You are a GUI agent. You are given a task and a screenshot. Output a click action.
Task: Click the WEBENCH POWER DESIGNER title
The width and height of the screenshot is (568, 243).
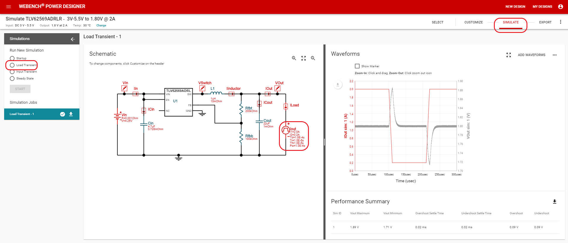tap(52, 6)
